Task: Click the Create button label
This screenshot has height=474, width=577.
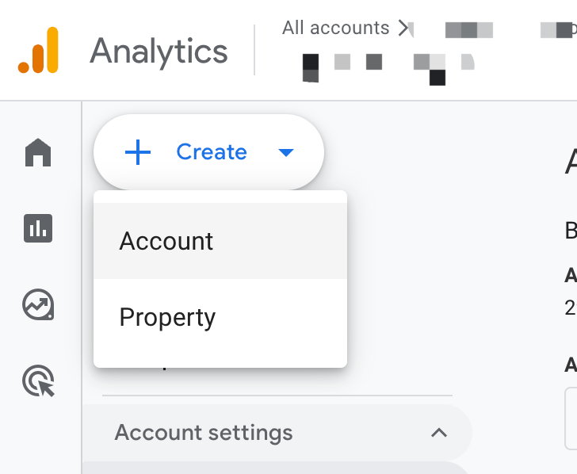Action: click(211, 152)
